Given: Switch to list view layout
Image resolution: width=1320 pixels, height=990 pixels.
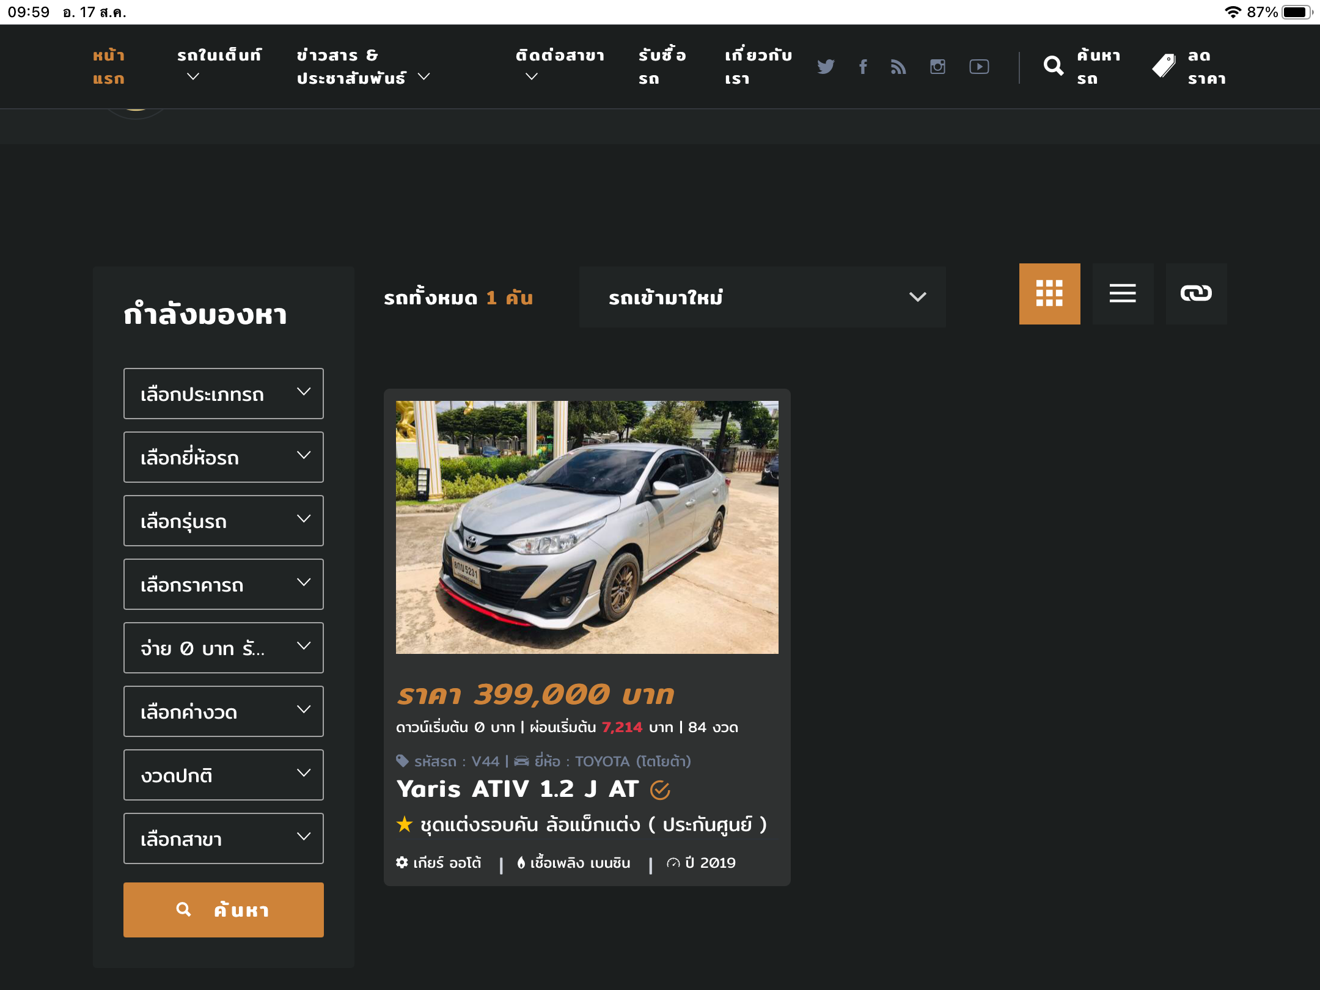Looking at the screenshot, I should click(x=1123, y=294).
